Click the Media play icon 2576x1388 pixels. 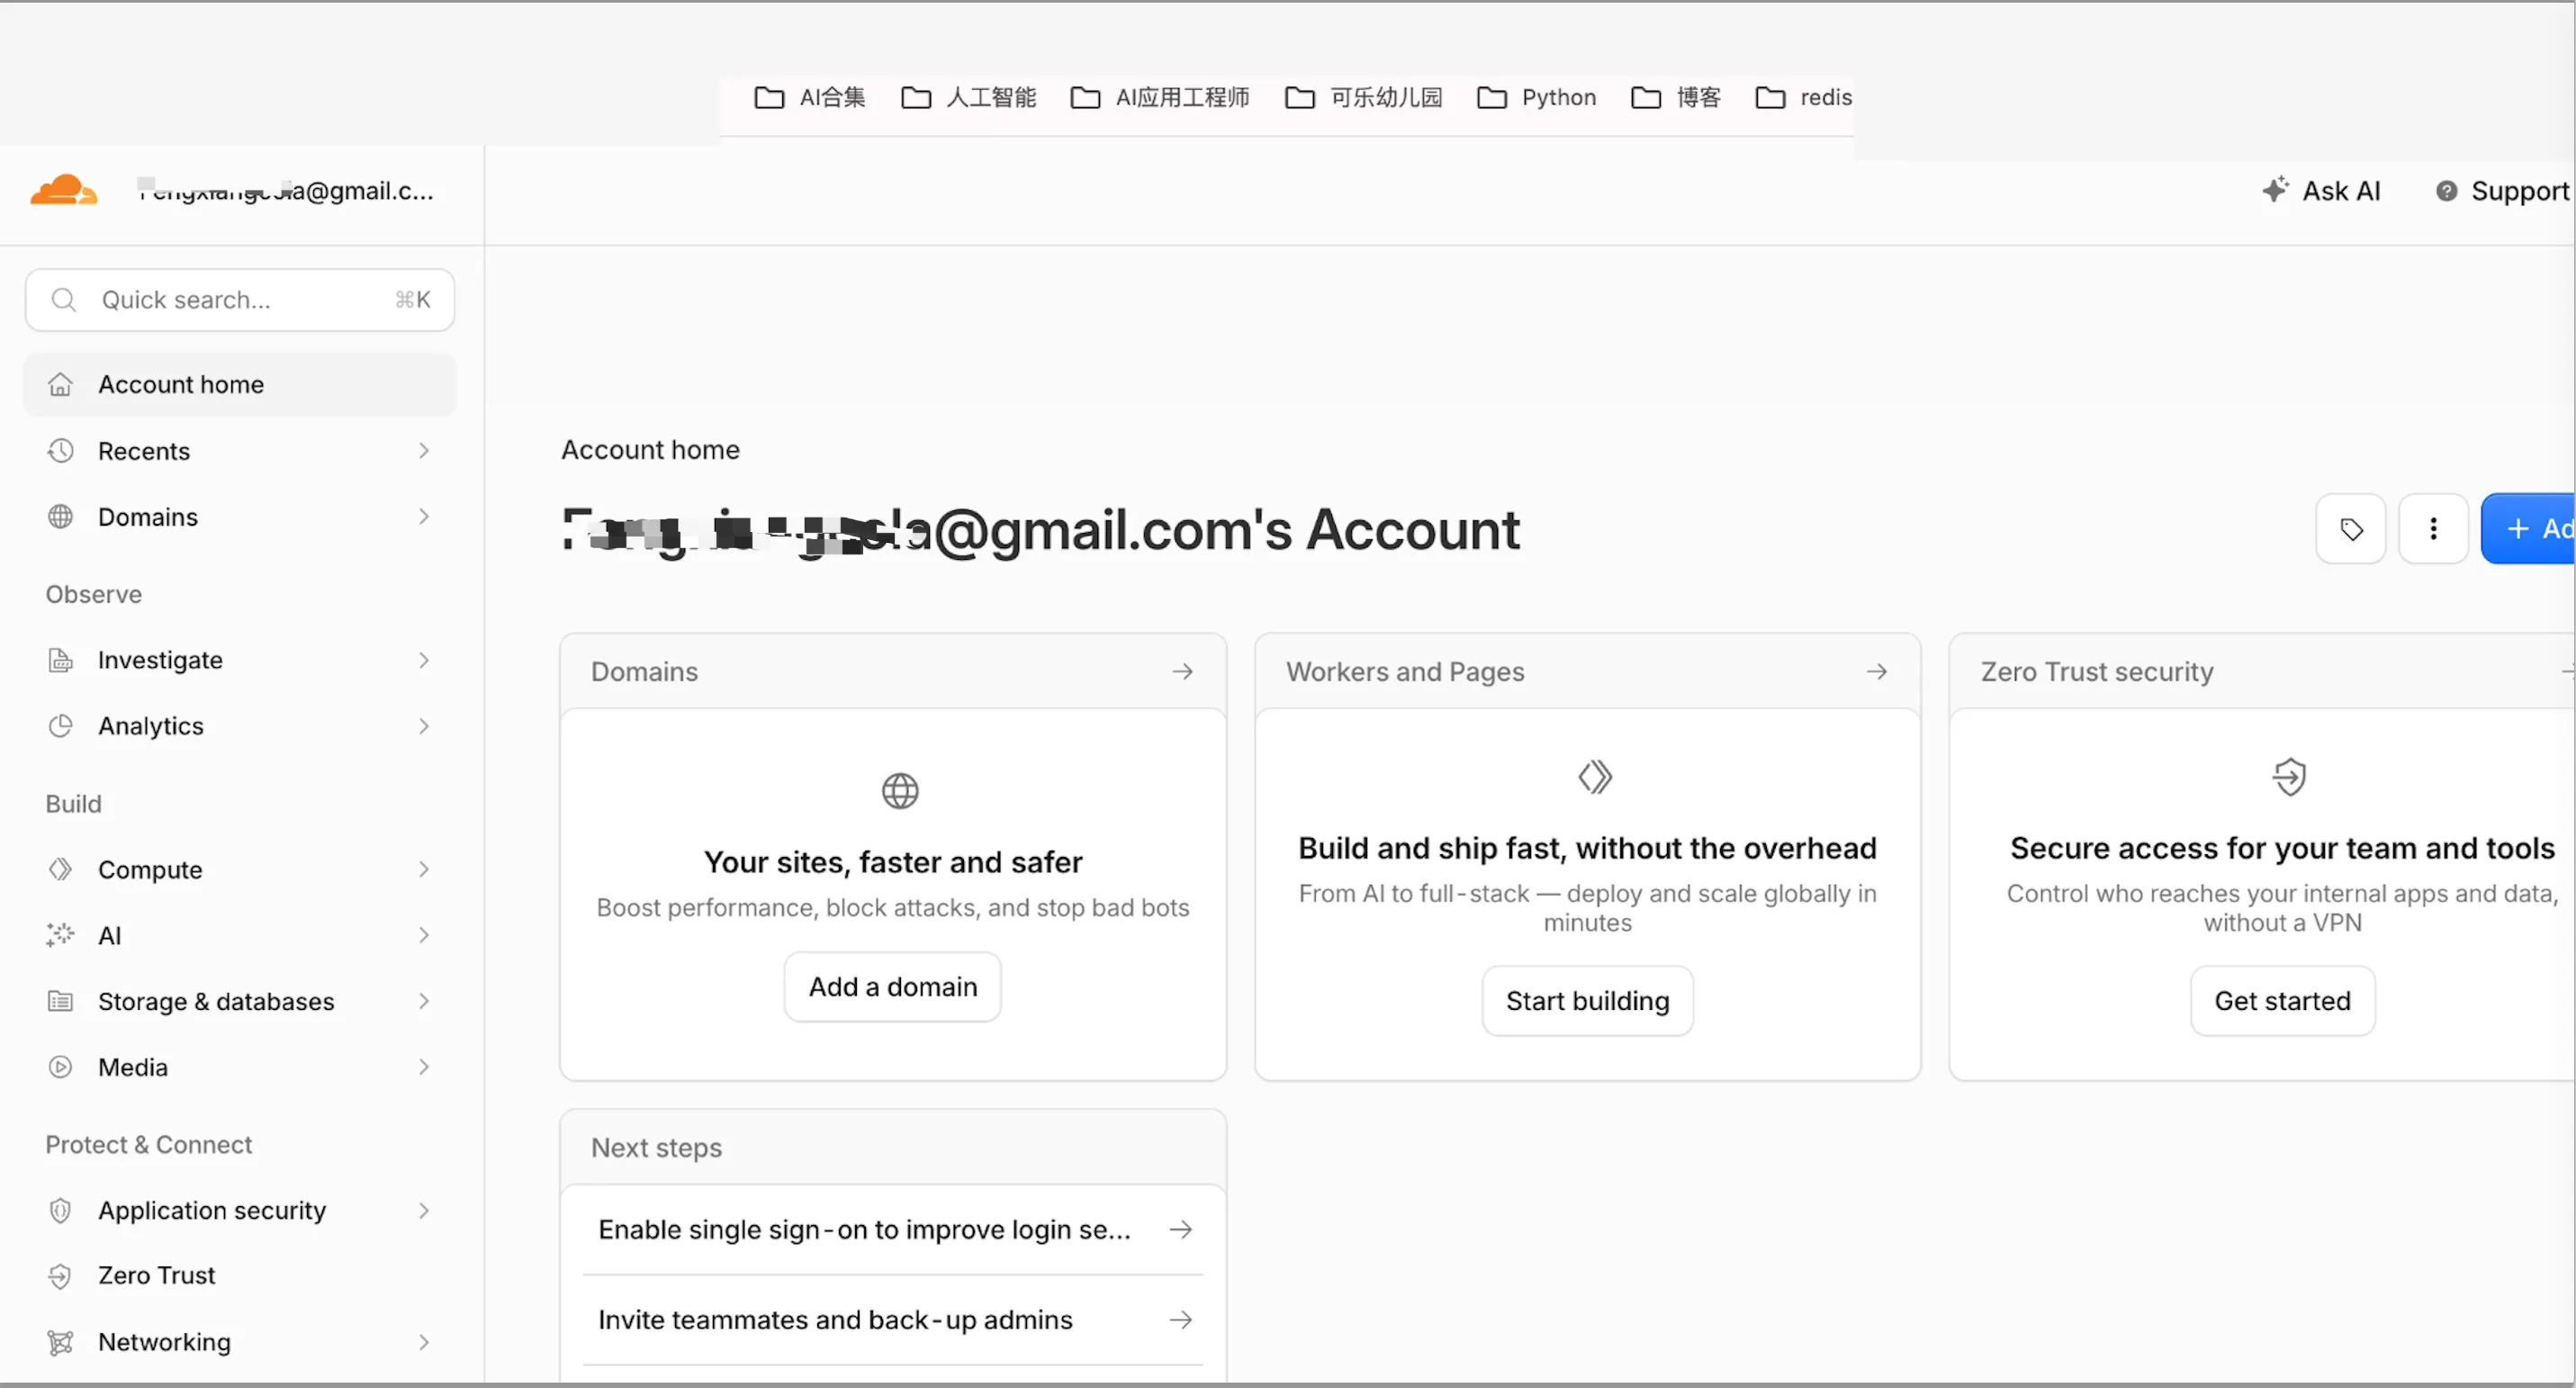point(61,1067)
